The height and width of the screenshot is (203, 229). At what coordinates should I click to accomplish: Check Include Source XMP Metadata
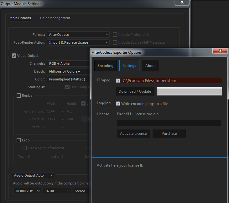[115, 42]
